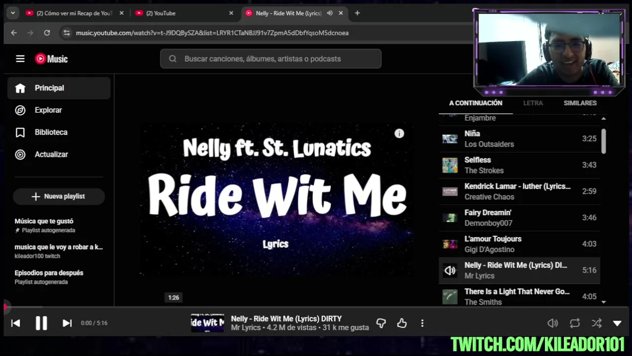Open the browser tab search dropdown
This screenshot has width=632, height=356.
click(x=13, y=13)
